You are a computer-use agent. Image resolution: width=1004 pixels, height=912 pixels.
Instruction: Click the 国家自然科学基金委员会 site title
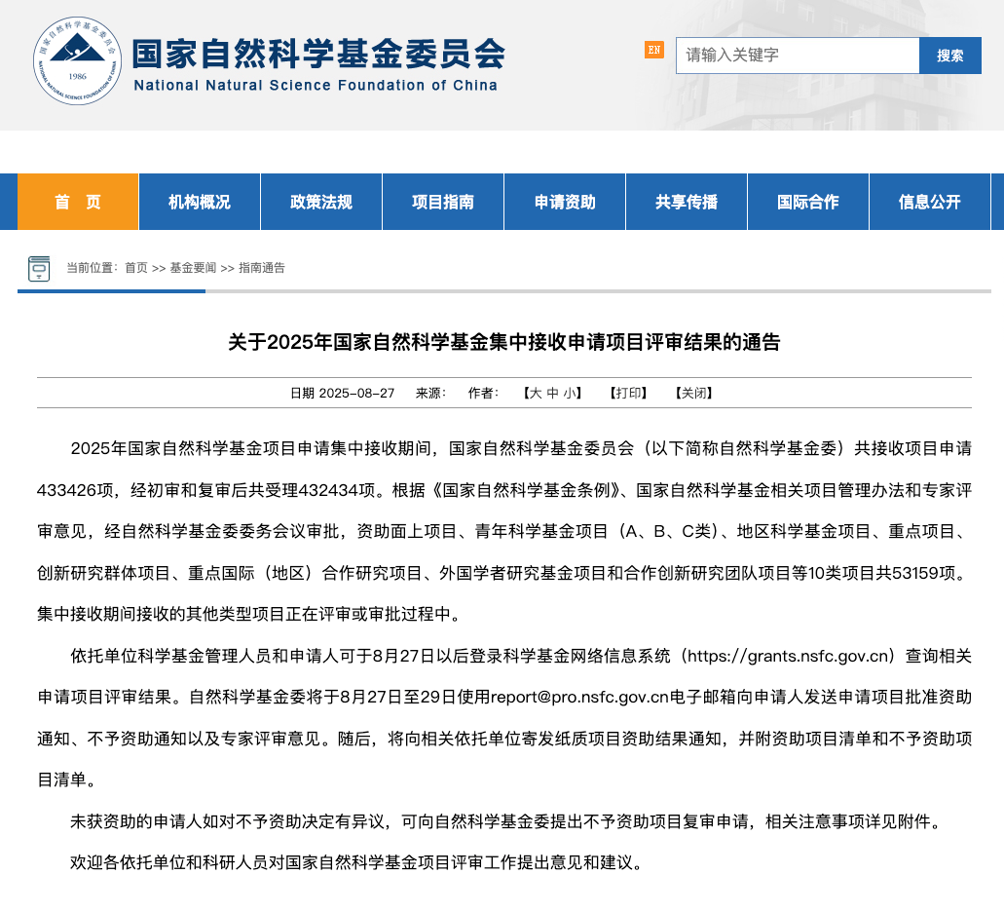click(x=318, y=54)
